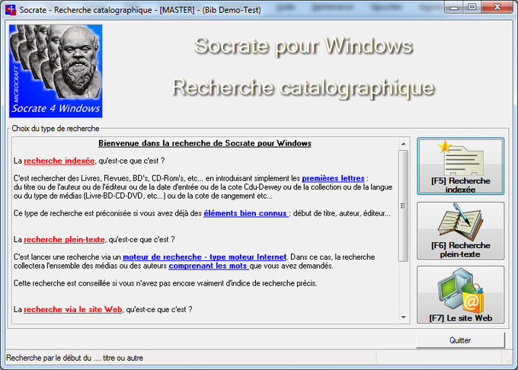Click the starred document icon for indexed search
The height and width of the screenshot is (370, 518).
[x=461, y=158]
